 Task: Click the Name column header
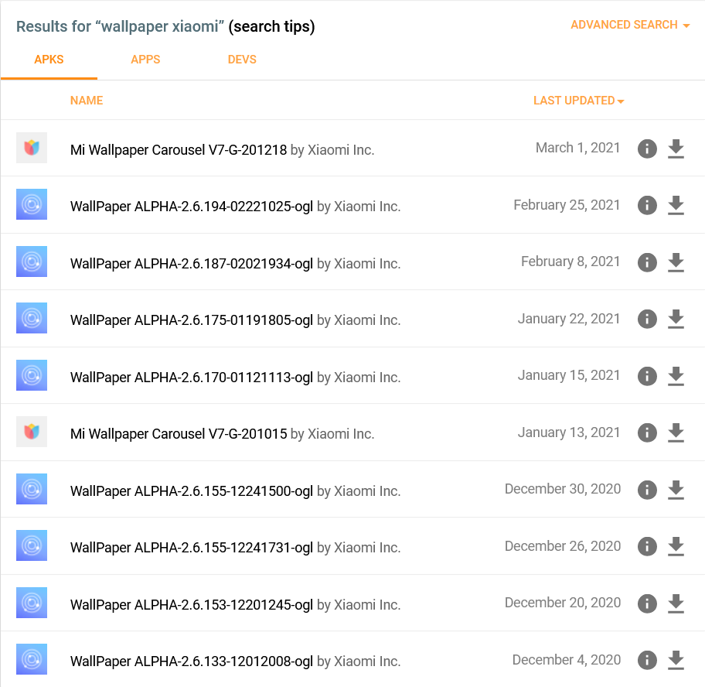[87, 101]
